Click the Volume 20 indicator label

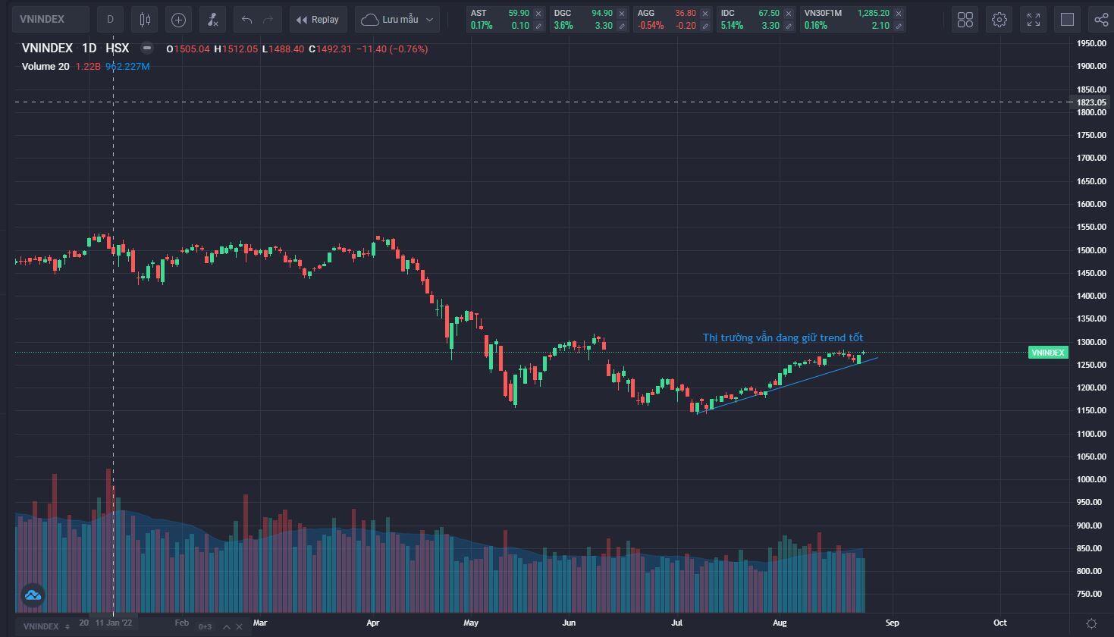46,67
